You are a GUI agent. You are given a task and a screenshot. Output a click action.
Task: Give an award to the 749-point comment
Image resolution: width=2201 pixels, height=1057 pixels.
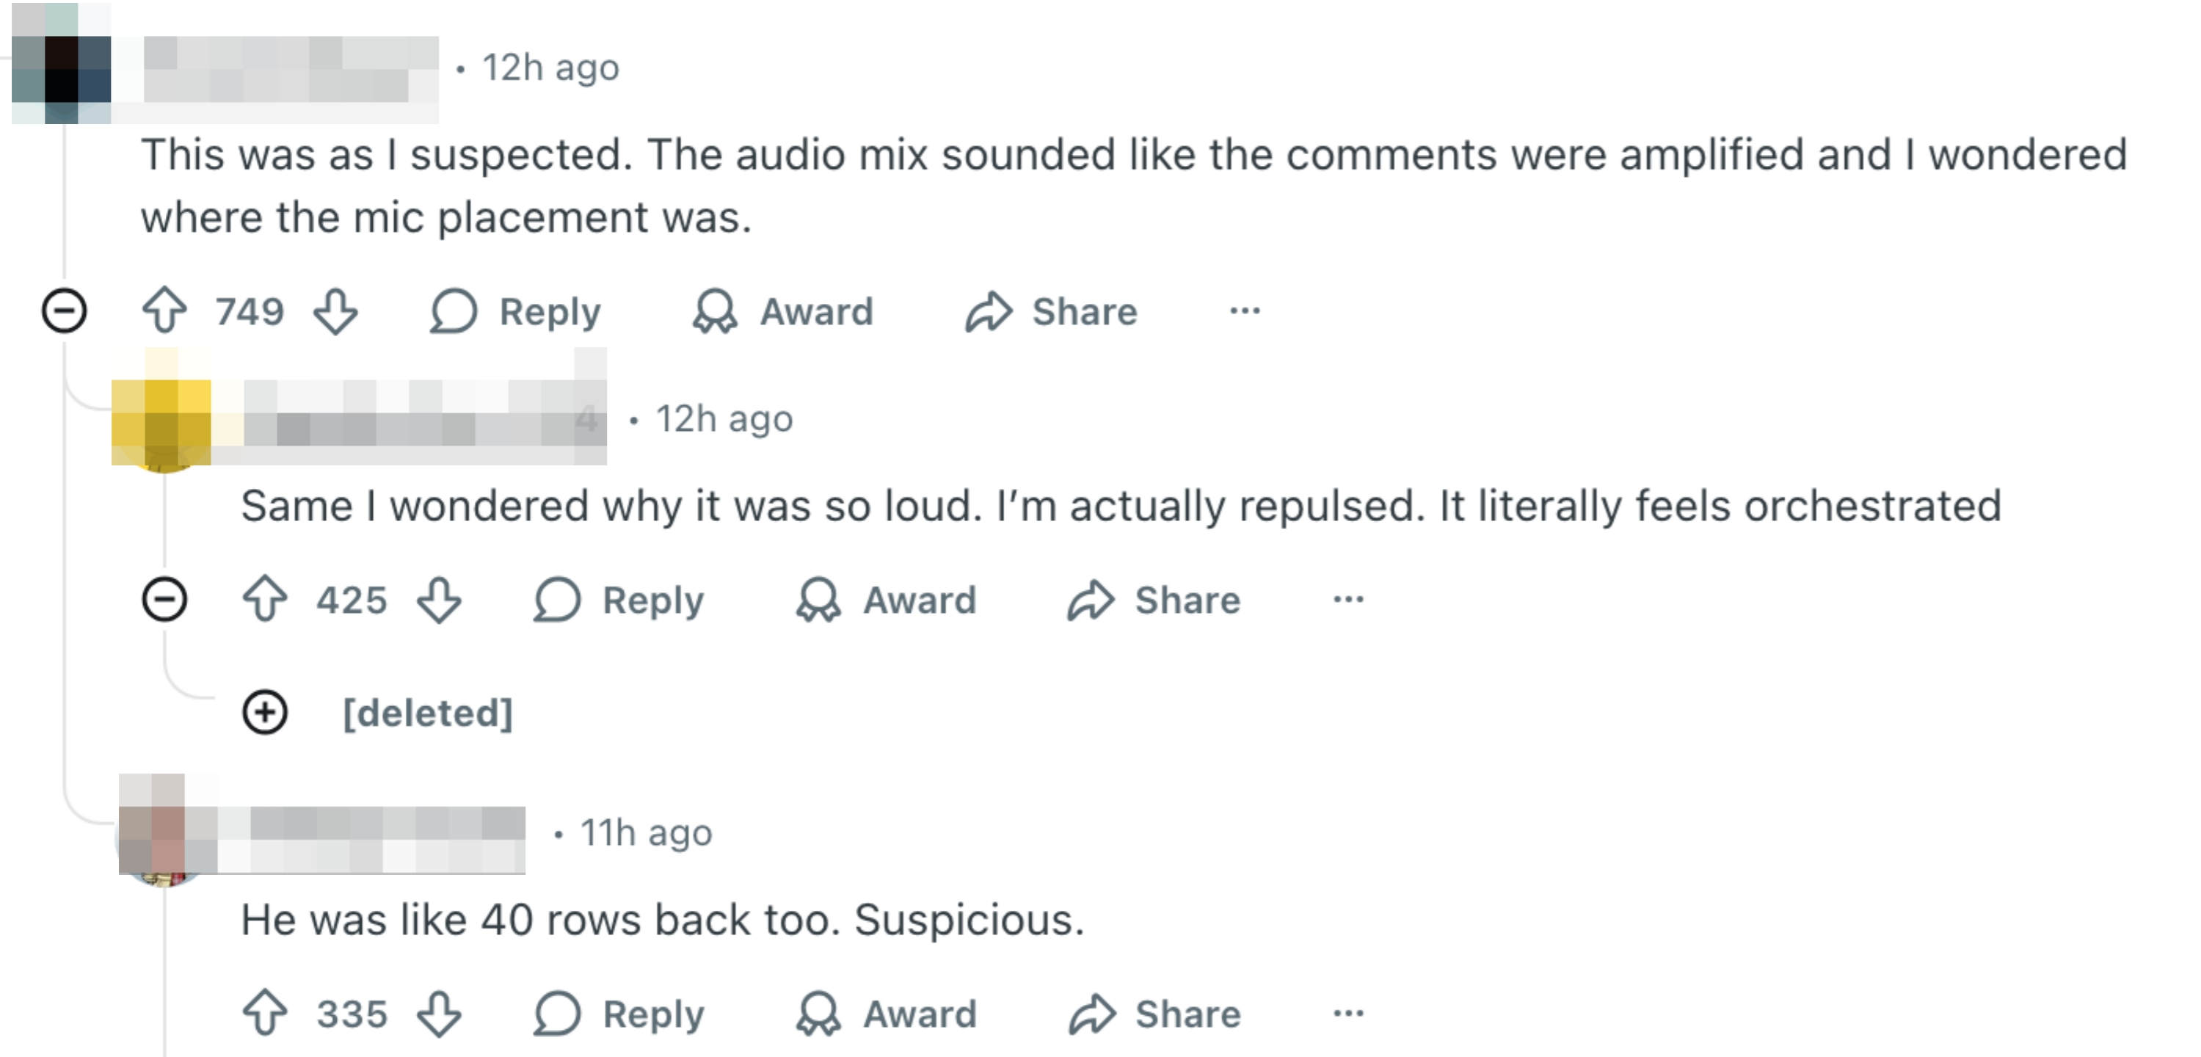(782, 310)
